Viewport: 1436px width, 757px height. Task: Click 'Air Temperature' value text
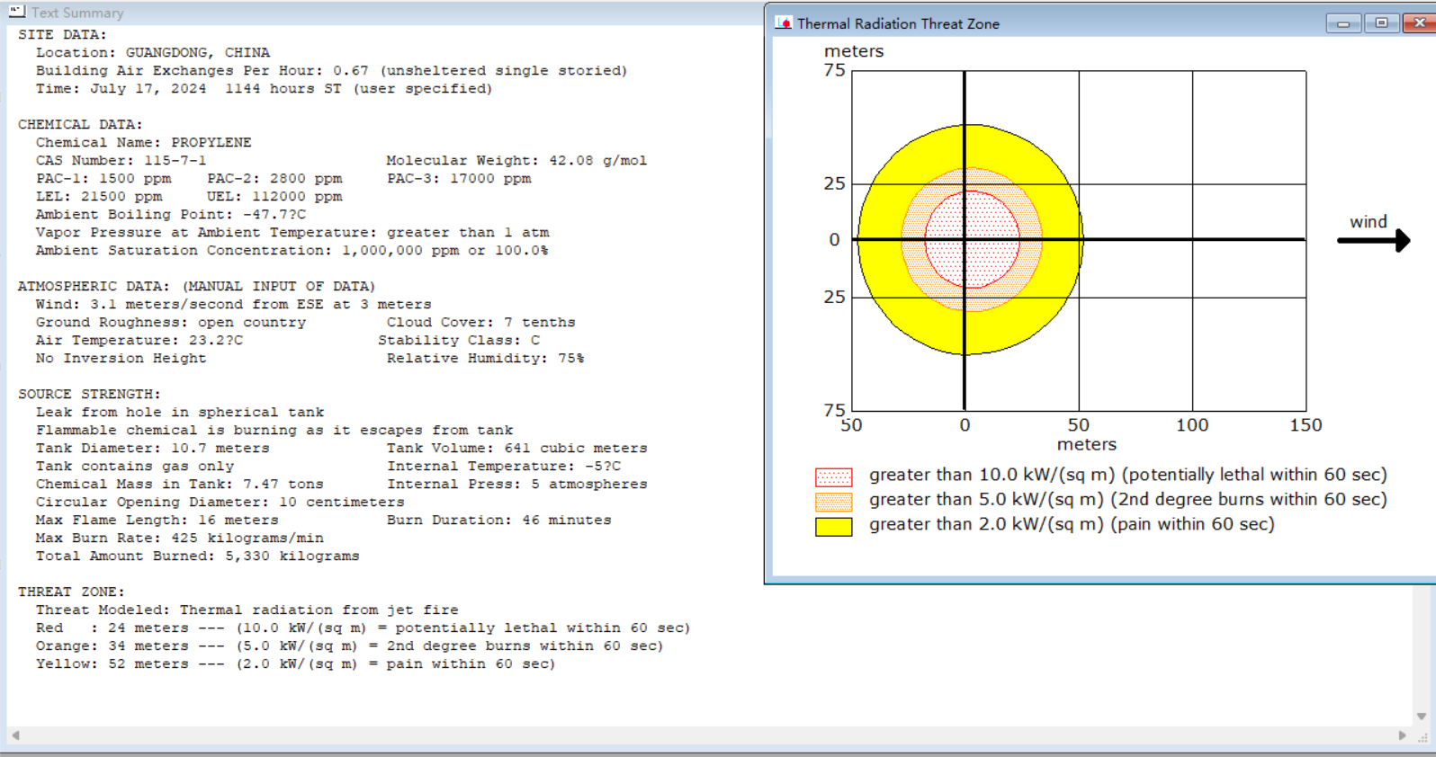pyautogui.click(x=139, y=340)
